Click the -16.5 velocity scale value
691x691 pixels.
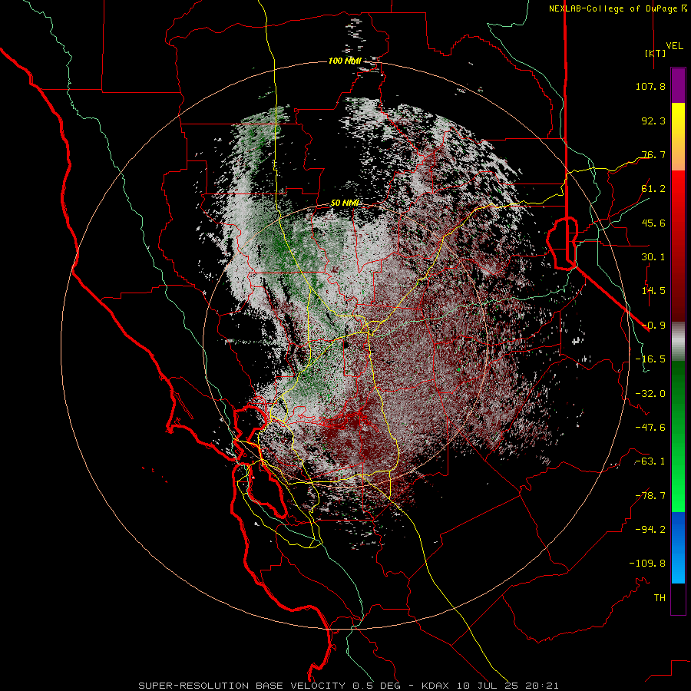coord(650,359)
